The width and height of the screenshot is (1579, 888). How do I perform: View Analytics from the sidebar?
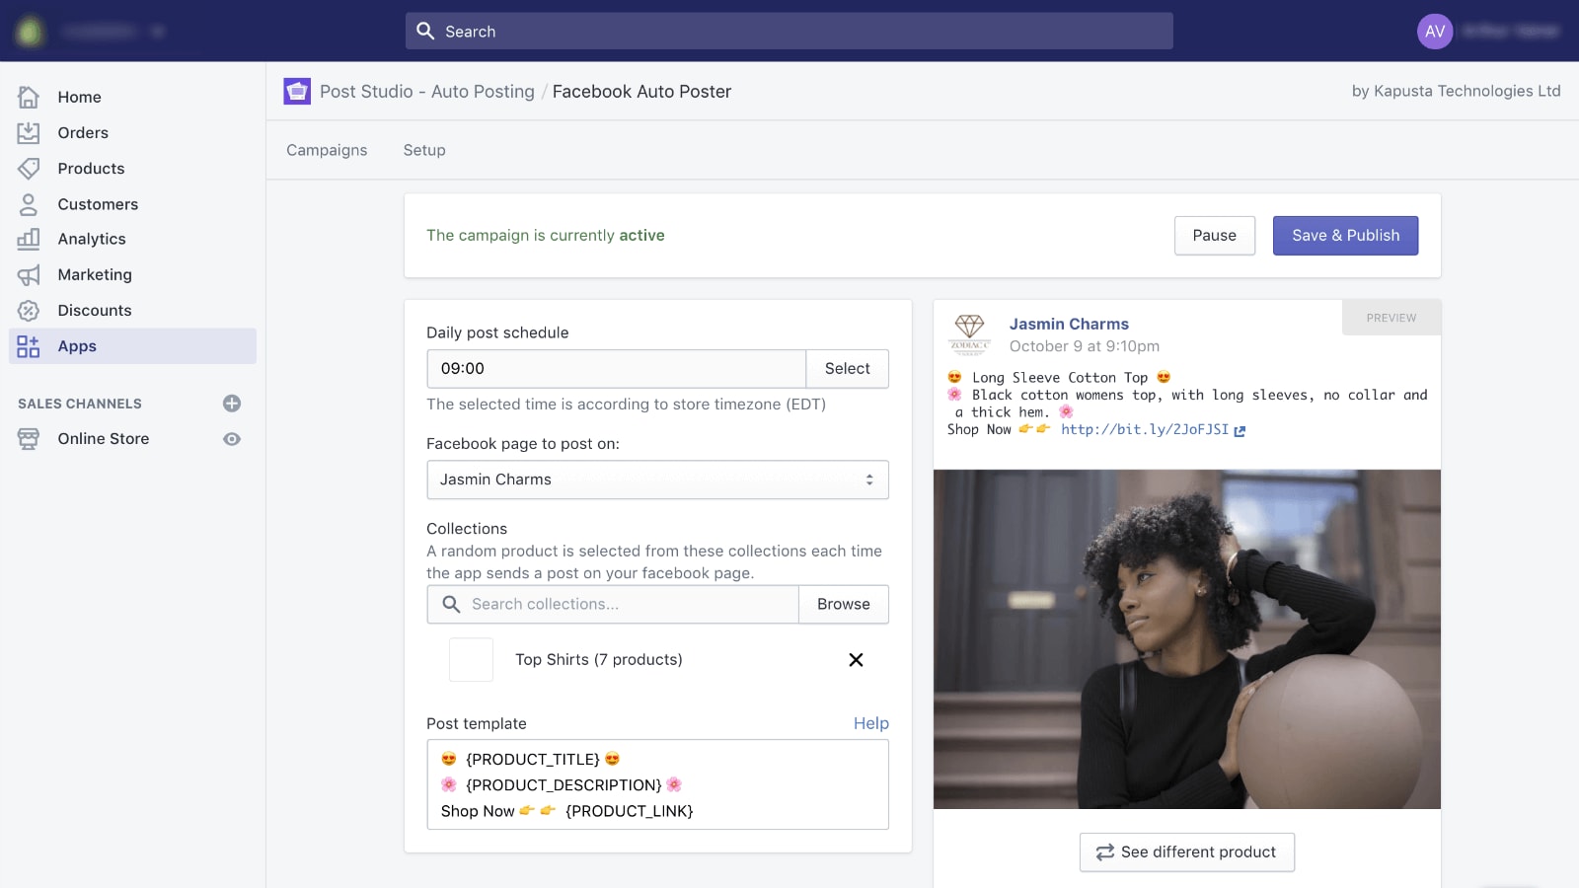click(x=91, y=239)
